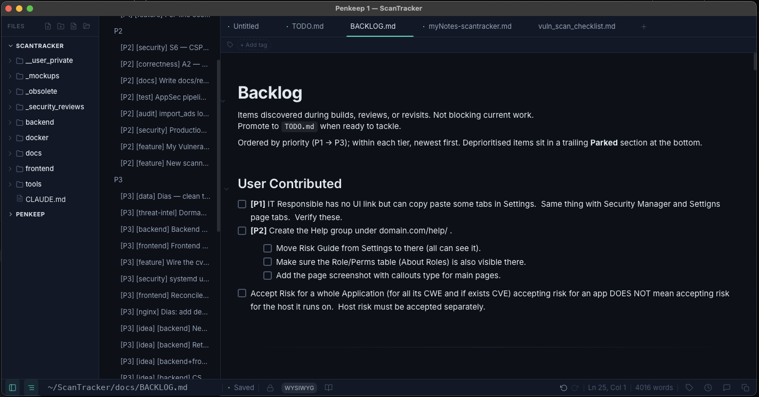This screenshot has height=397, width=759.
Task: Jump to outline item [P2] [docs] Write docs
Action: point(165,80)
